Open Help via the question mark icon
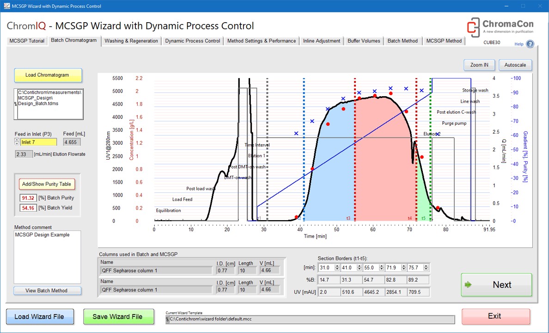 (530, 44)
